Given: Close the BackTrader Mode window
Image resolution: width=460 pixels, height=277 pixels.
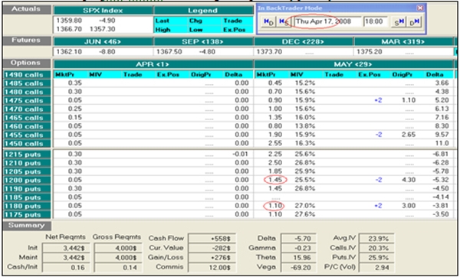Looking at the screenshot, I should coord(420,8).
